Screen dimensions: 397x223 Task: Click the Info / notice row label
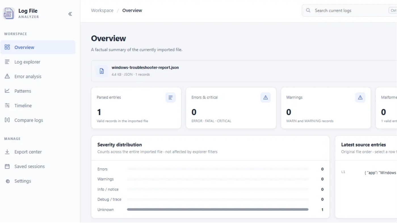(x=108, y=189)
